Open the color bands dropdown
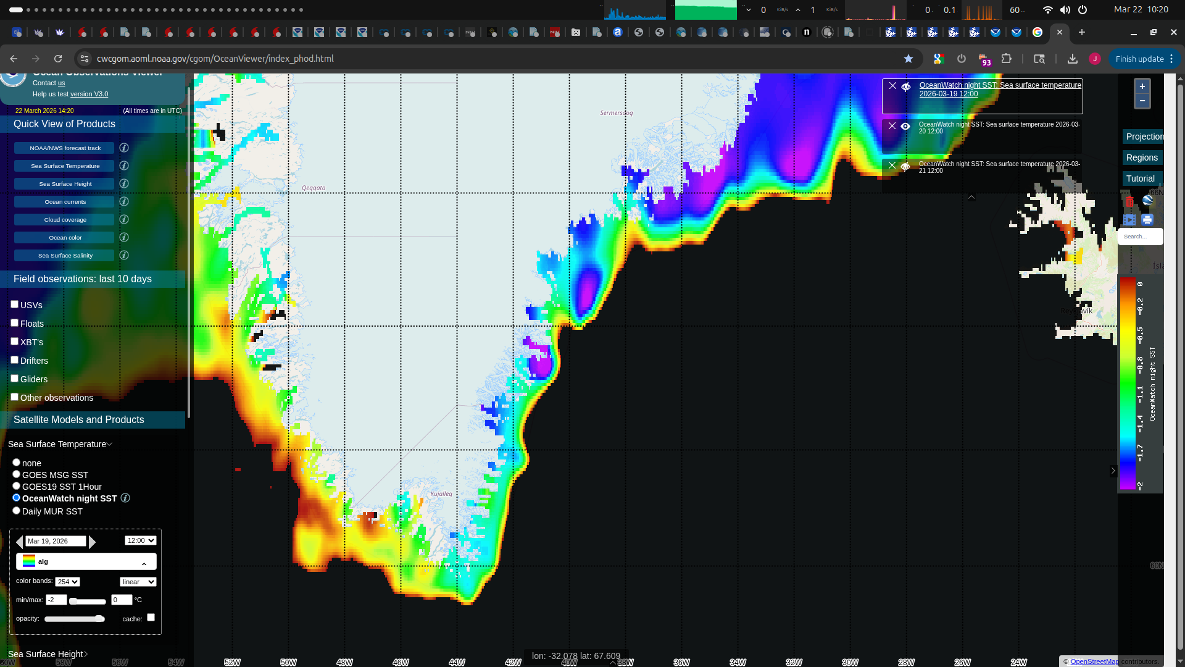1185x667 pixels. coord(67,582)
